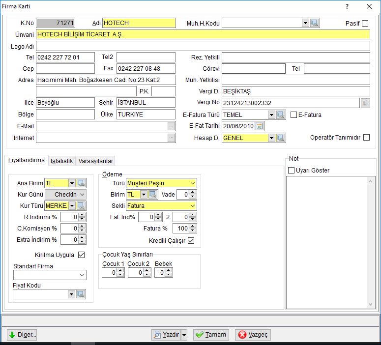Viewport: 381px width, 345px height.
Task: Click the Logo Adı input field
Action: coord(203,46)
